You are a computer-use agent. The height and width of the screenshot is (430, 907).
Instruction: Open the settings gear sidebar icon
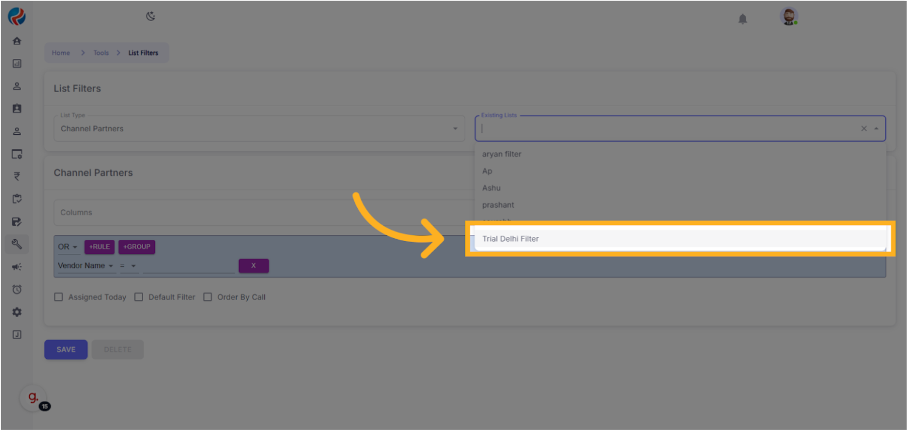pyautogui.click(x=17, y=312)
